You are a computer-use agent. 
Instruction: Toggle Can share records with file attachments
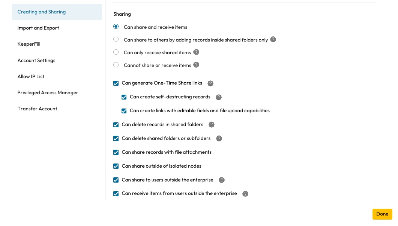click(x=116, y=152)
